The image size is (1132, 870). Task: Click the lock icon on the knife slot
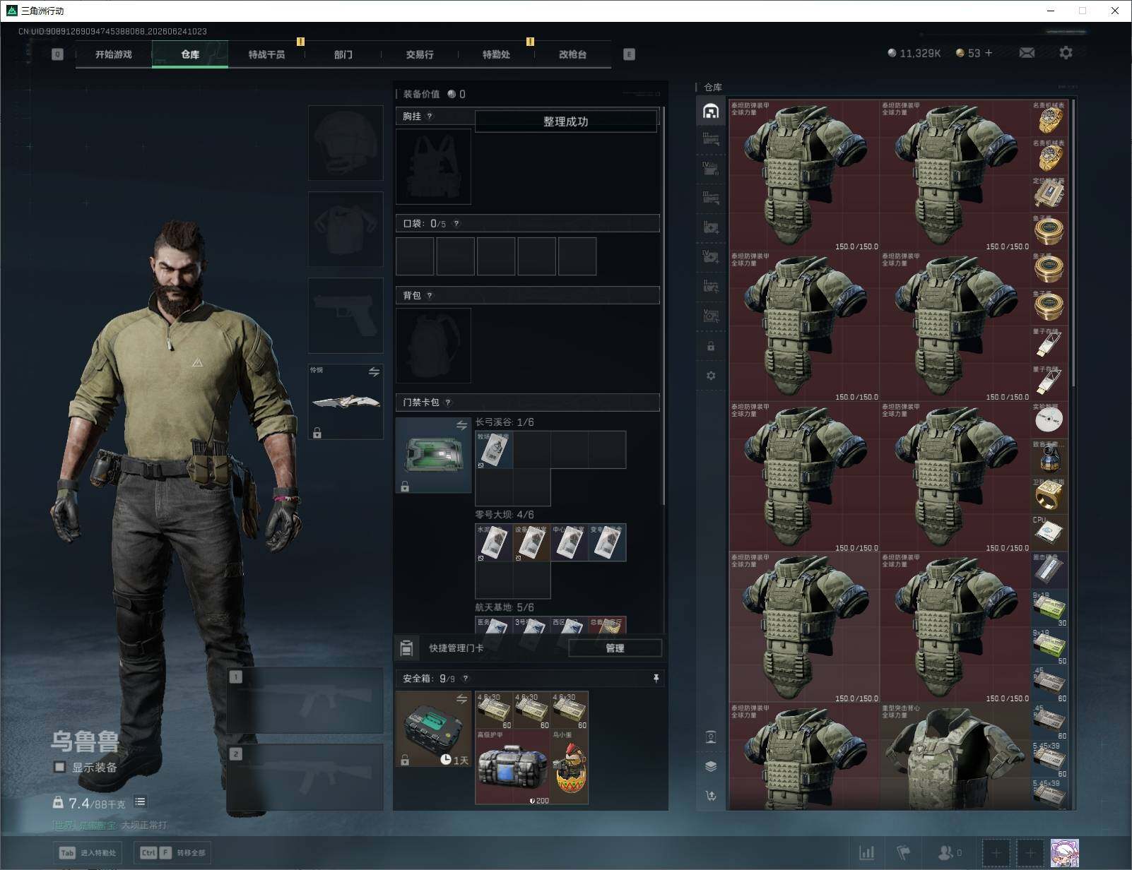(317, 433)
